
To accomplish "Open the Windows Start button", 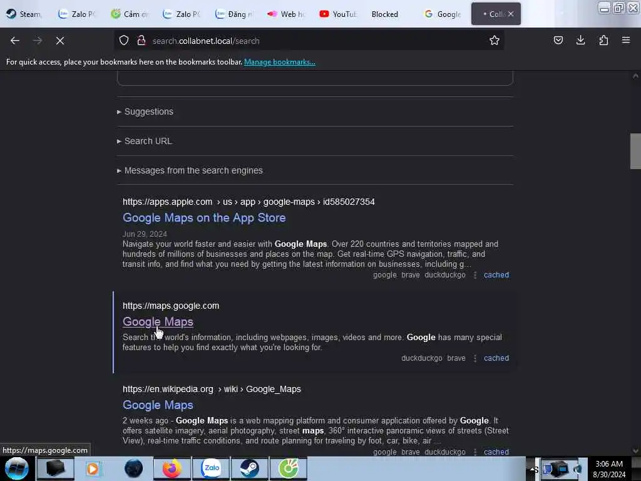I will (x=17, y=468).
